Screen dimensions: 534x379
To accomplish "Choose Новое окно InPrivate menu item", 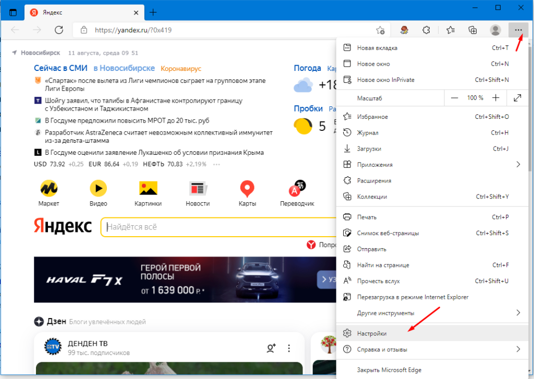I will pos(385,80).
